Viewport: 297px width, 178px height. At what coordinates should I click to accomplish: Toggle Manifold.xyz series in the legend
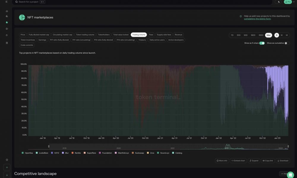(122, 153)
